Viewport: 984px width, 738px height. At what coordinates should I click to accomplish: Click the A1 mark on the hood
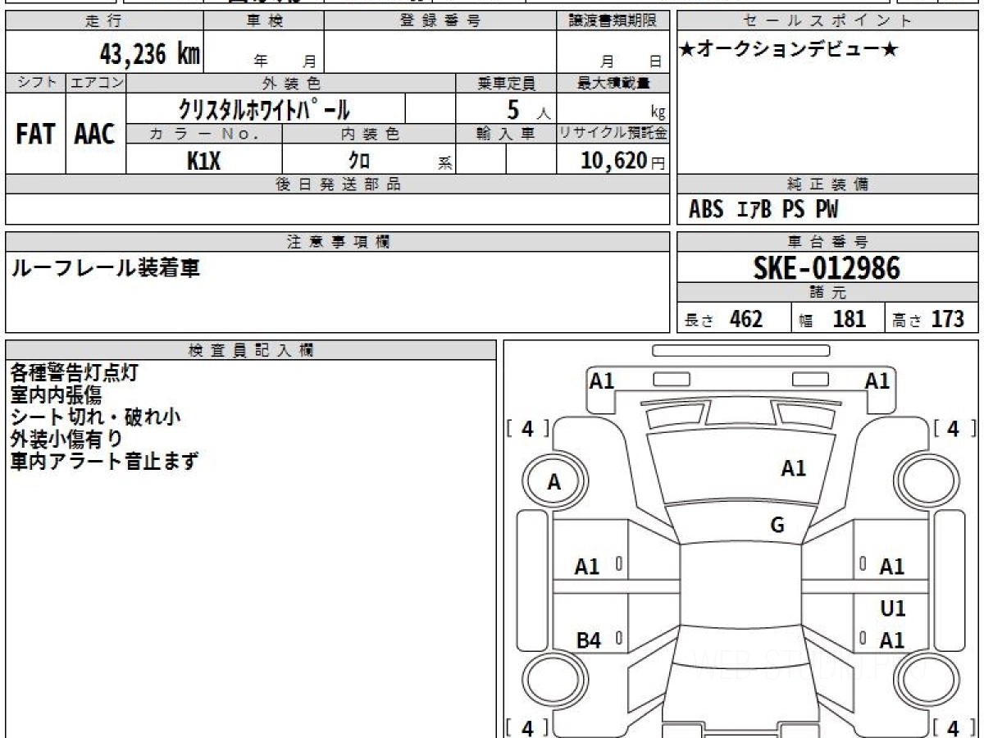click(x=793, y=469)
